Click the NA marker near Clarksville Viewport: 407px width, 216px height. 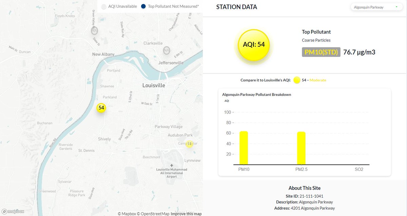coord(166,51)
